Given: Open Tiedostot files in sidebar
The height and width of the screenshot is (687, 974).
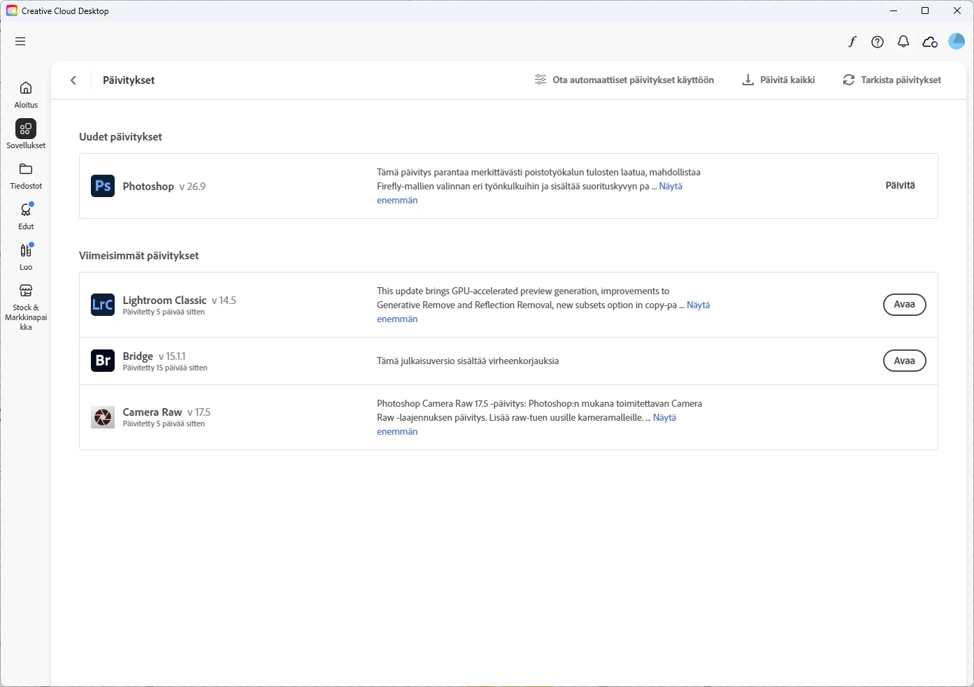Looking at the screenshot, I should click(x=26, y=176).
